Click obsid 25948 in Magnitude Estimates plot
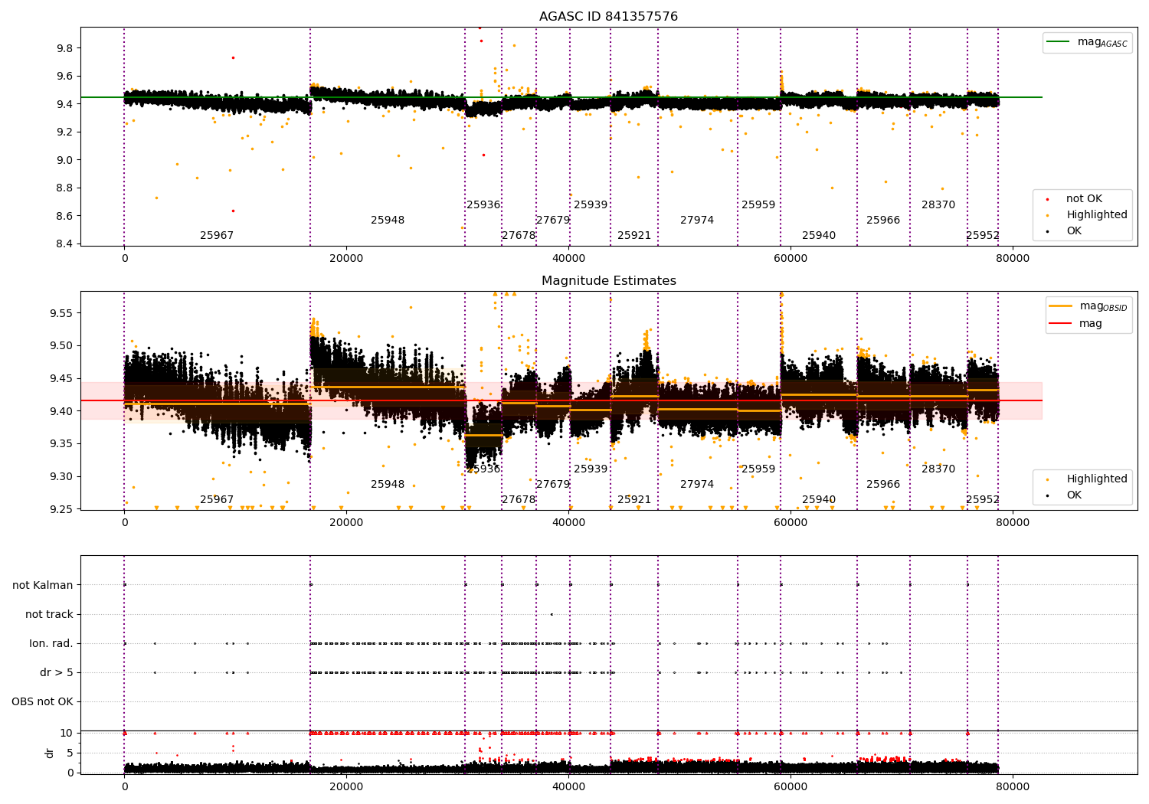The image size is (1149, 804). click(388, 485)
